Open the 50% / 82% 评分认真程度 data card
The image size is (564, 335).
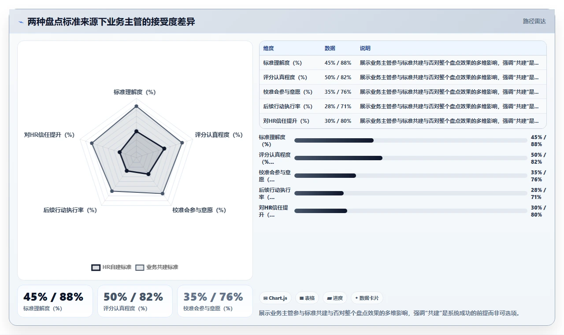135,301
